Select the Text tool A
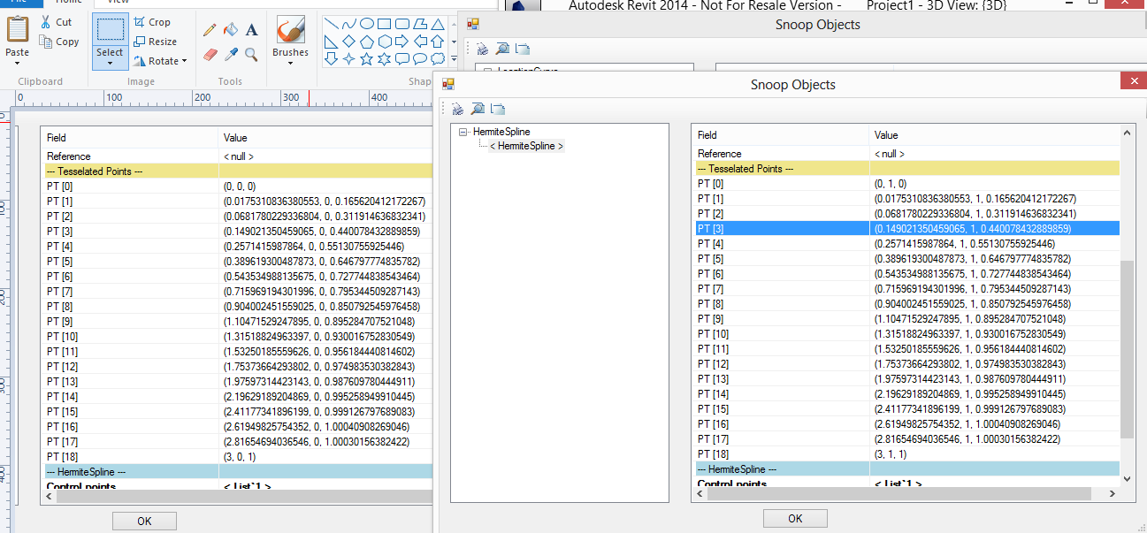Viewport: 1147px width, 533px height. tap(252, 30)
